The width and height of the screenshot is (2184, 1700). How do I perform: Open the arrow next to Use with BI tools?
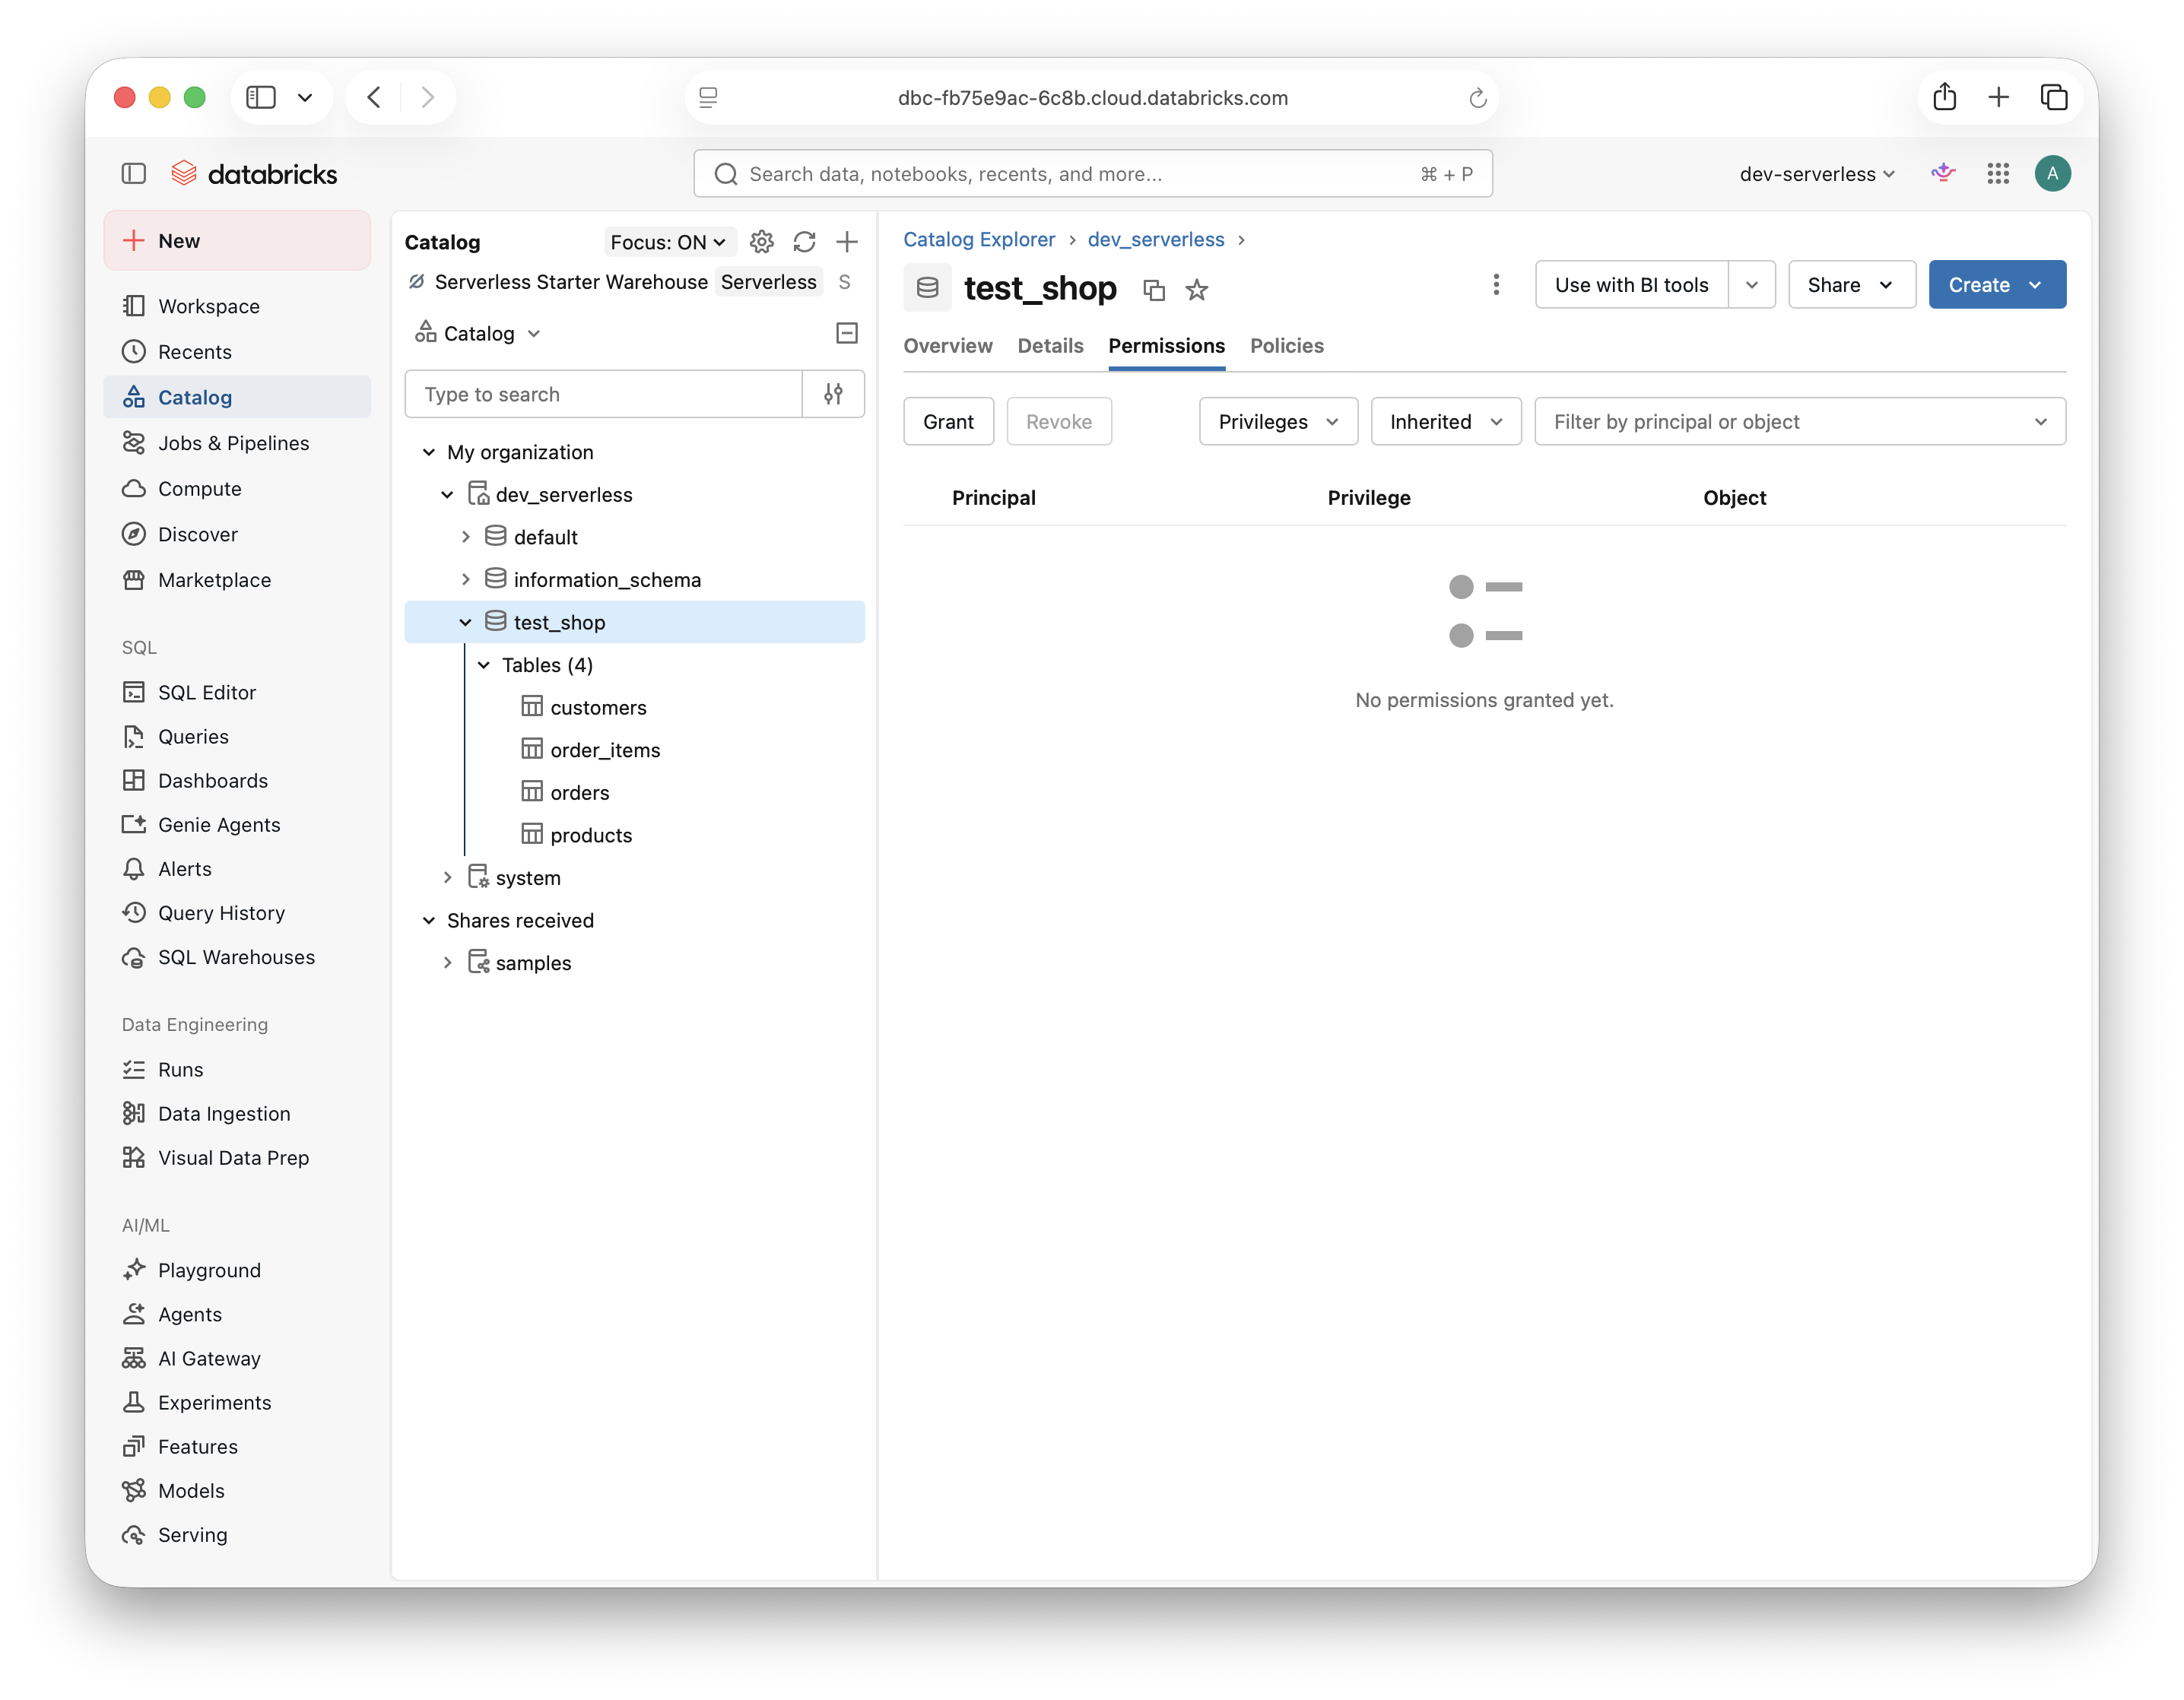[x=1751, y=285]
